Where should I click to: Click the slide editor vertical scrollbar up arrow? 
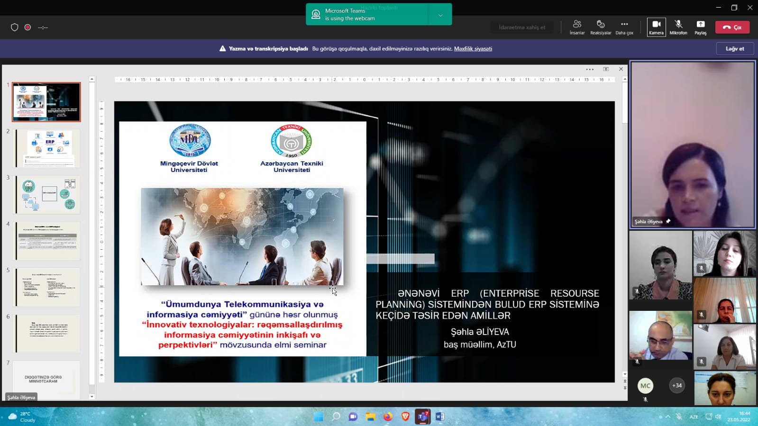click(x=625, y=79)
